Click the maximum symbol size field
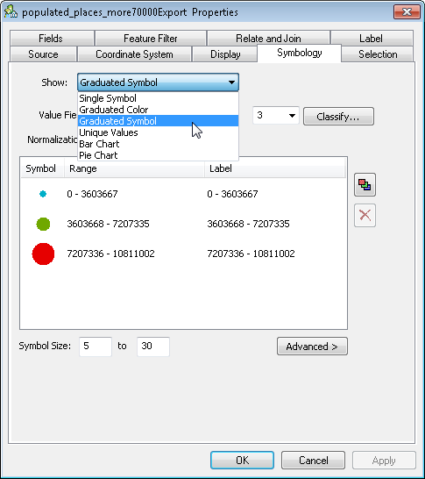Screen dimensions: 425x479 [153, 347]
